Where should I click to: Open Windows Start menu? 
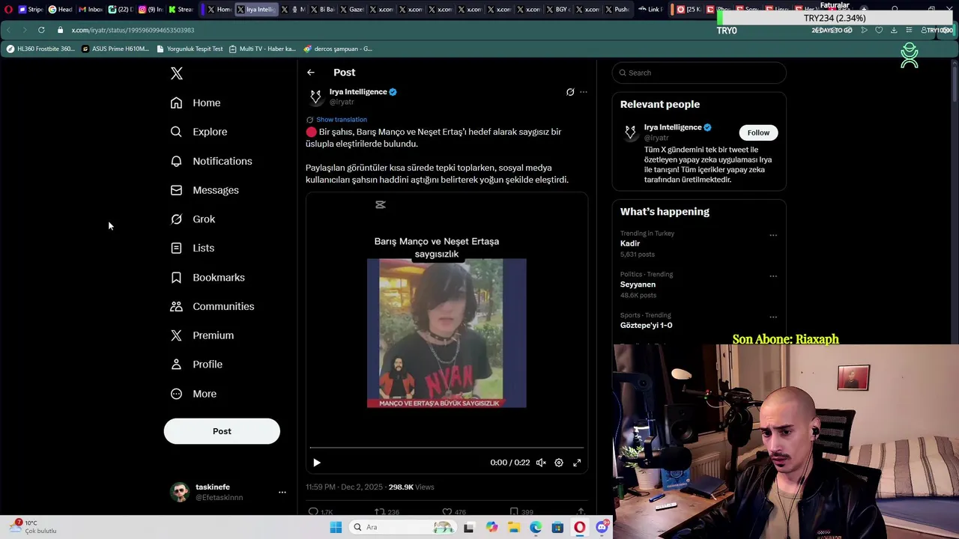(x=336, y=528)
